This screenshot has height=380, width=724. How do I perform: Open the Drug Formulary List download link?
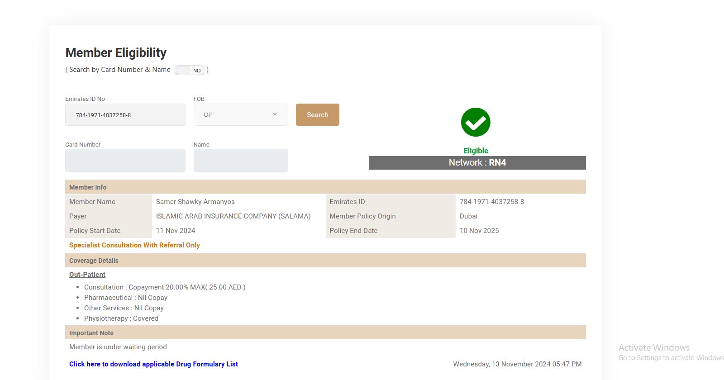153,364
